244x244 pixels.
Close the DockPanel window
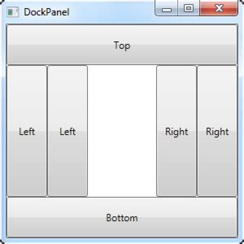219,8
